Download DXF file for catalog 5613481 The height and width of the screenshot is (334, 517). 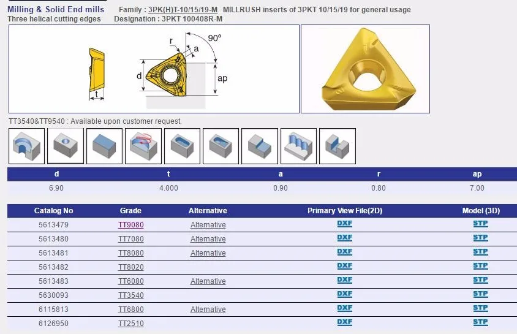pyautogui.click(x=344, y=252)
